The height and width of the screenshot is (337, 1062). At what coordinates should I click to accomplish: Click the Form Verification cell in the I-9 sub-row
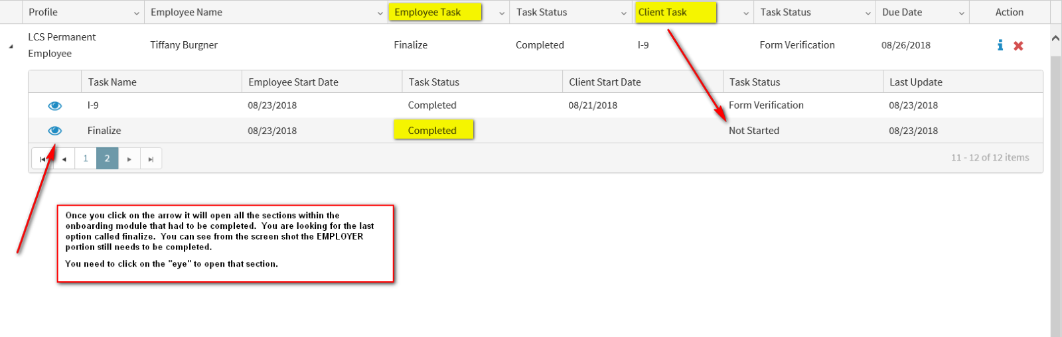(766, 105)
